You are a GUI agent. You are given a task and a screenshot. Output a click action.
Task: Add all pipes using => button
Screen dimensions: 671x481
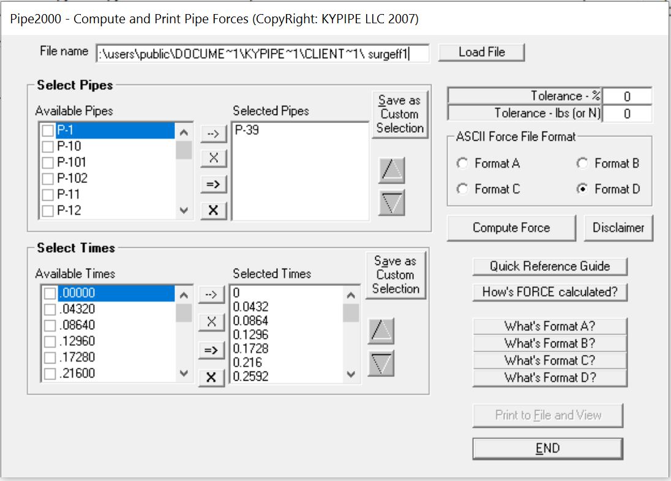[213, 184]
